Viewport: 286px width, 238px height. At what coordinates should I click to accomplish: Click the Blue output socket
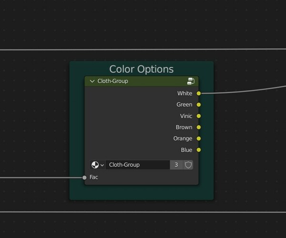[x=199, y=150]
